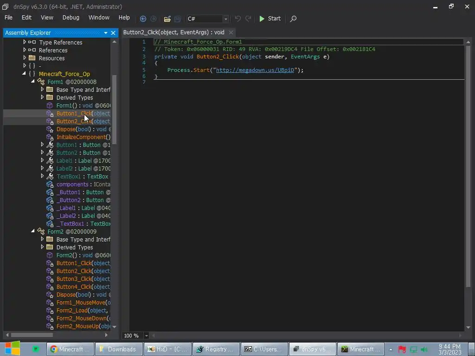Open the View menu
The height and width of the screenshot is (356, 475).
pos(47,18)
